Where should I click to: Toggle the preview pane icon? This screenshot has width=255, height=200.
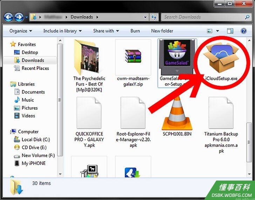pyautogui.click(x=230, y=31)
